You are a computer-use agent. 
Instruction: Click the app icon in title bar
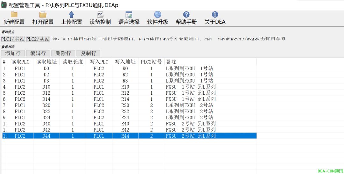pyautogui.click(x=4, y=4)
